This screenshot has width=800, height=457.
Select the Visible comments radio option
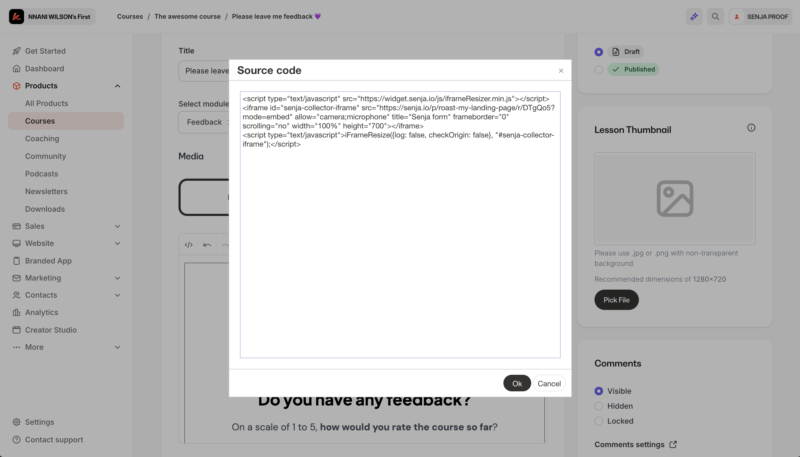(x=599, y=391)
